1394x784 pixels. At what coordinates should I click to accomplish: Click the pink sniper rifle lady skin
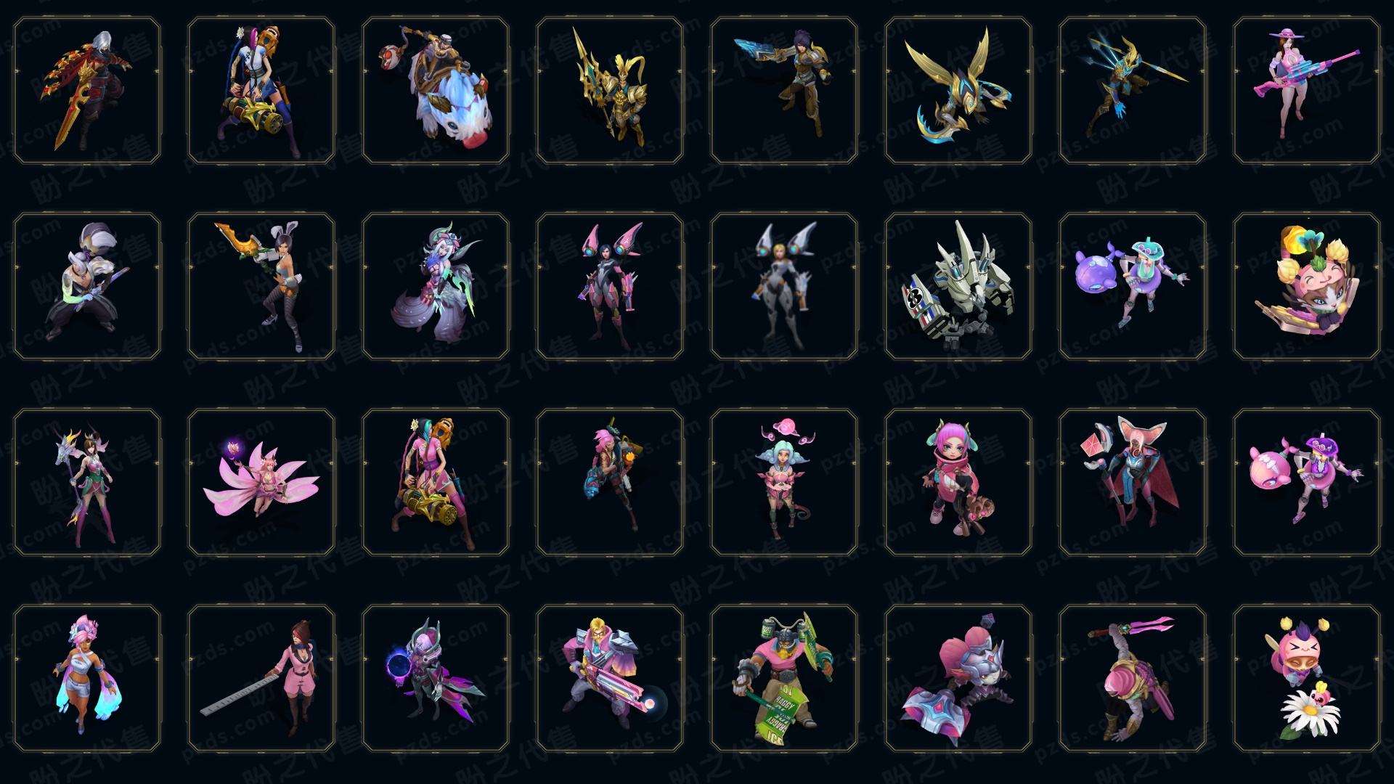(x=1307, y=91)
